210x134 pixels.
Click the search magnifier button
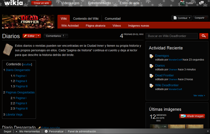pos(204,36)
